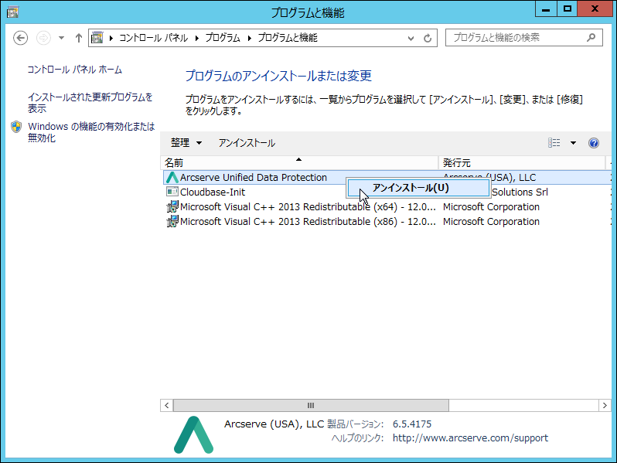Click icon of Visual C++ 2013 (x86)
Viewport: 617px width, 463px height.
(x=172, y=221)
